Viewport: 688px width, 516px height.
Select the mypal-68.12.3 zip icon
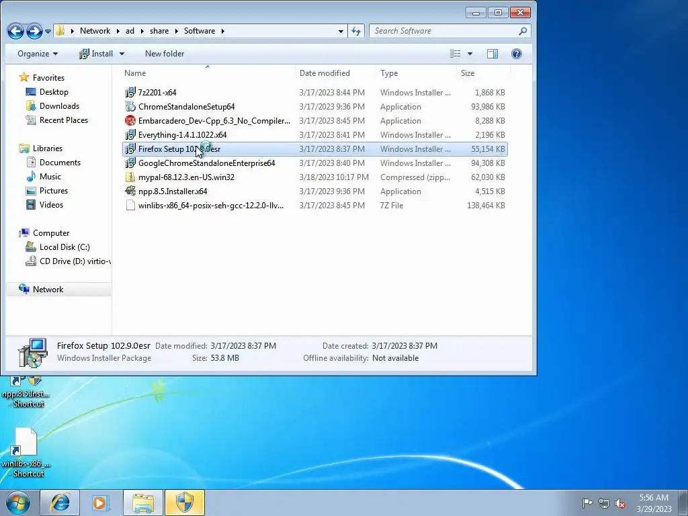(x=130, y=177)
